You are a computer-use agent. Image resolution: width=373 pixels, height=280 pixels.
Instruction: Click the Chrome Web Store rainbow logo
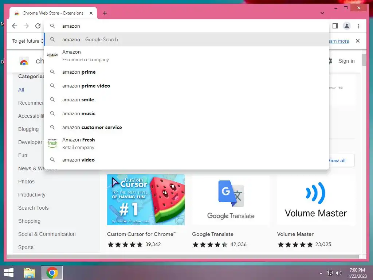pyautogui.click(x=24, y=61)
